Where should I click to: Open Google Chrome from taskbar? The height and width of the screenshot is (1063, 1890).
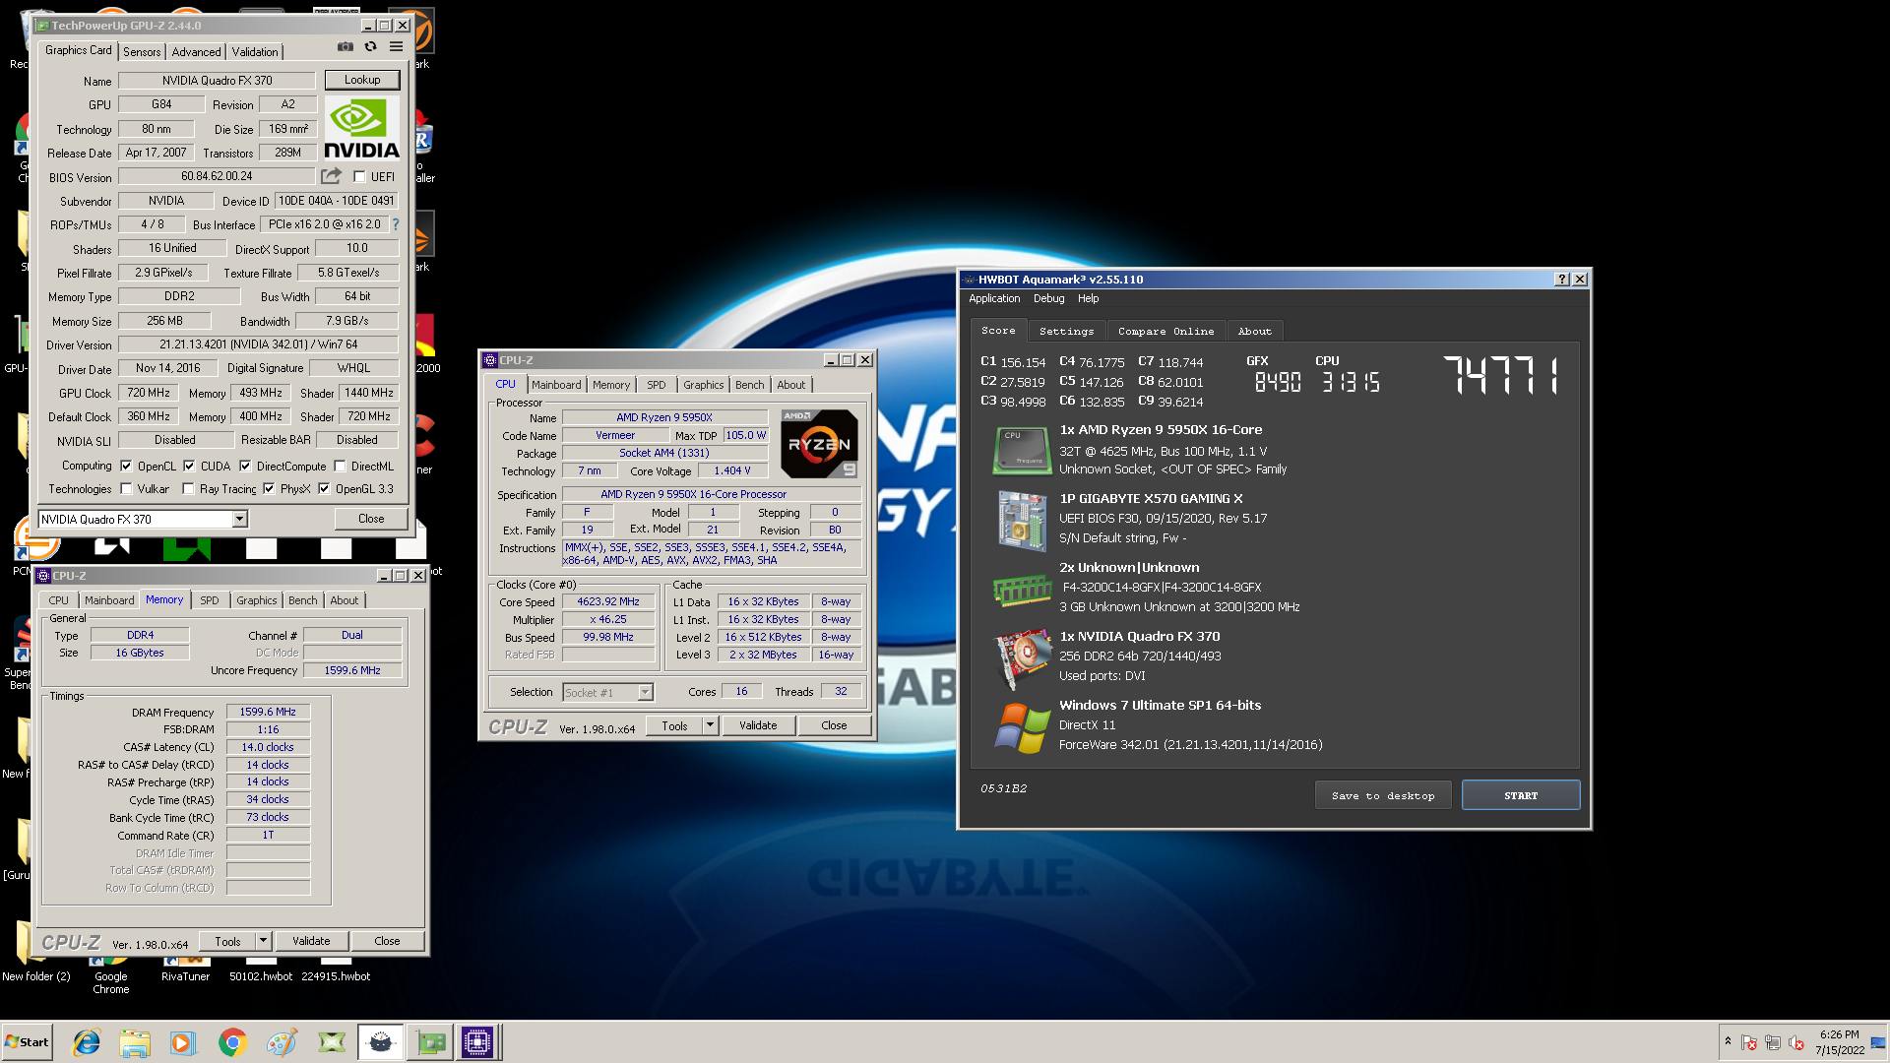(x=232, y=1042)
